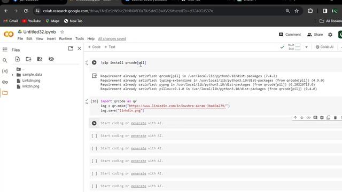Bookmark this page with the star icon
This screenshot has height=192, width=342.
[x=297, y=11]
